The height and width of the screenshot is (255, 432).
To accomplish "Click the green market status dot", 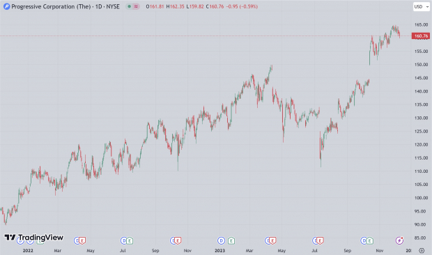I will pos(129,6).
